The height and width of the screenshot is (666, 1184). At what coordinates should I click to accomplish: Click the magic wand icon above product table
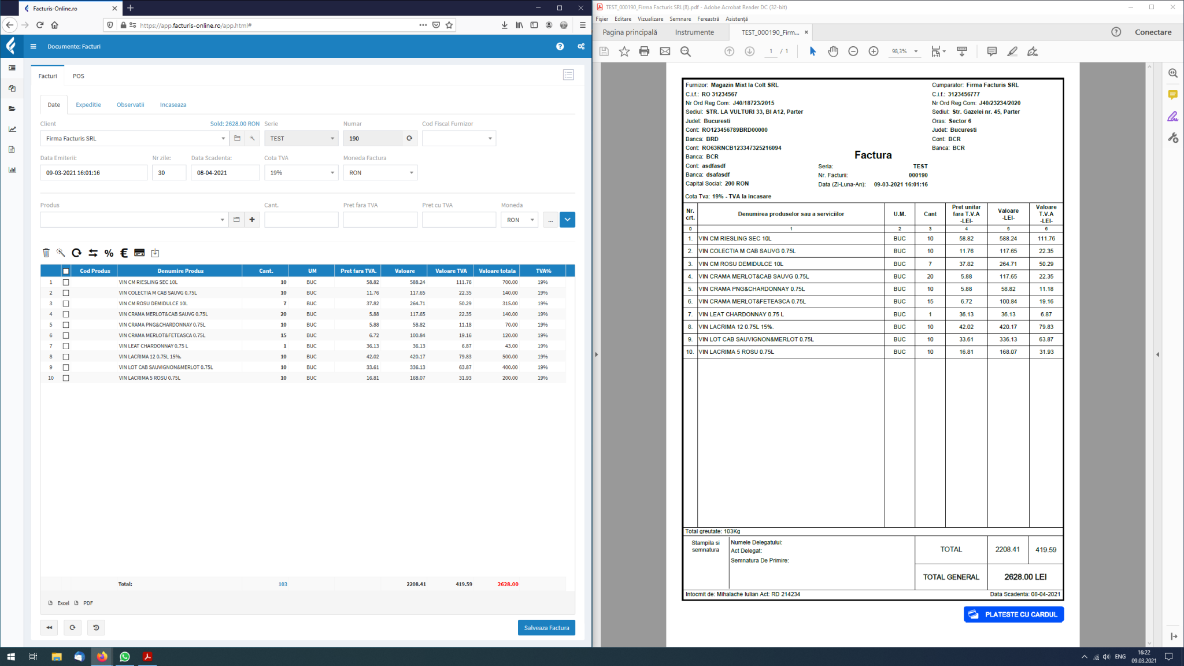pos(61,253)
